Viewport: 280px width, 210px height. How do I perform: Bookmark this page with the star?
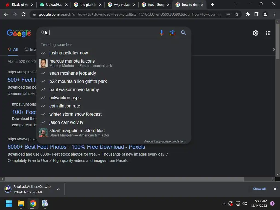237,14
